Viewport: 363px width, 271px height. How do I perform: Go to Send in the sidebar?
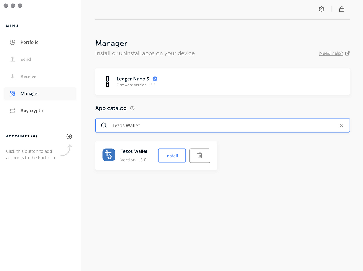click(25, 60)
